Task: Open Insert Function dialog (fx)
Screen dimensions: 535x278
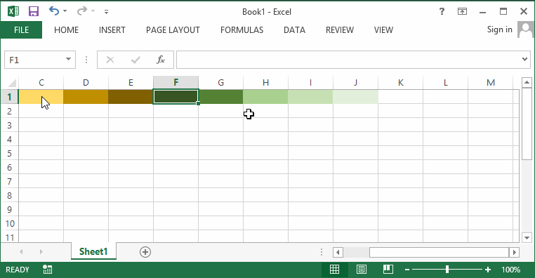Action: [161, 60]
